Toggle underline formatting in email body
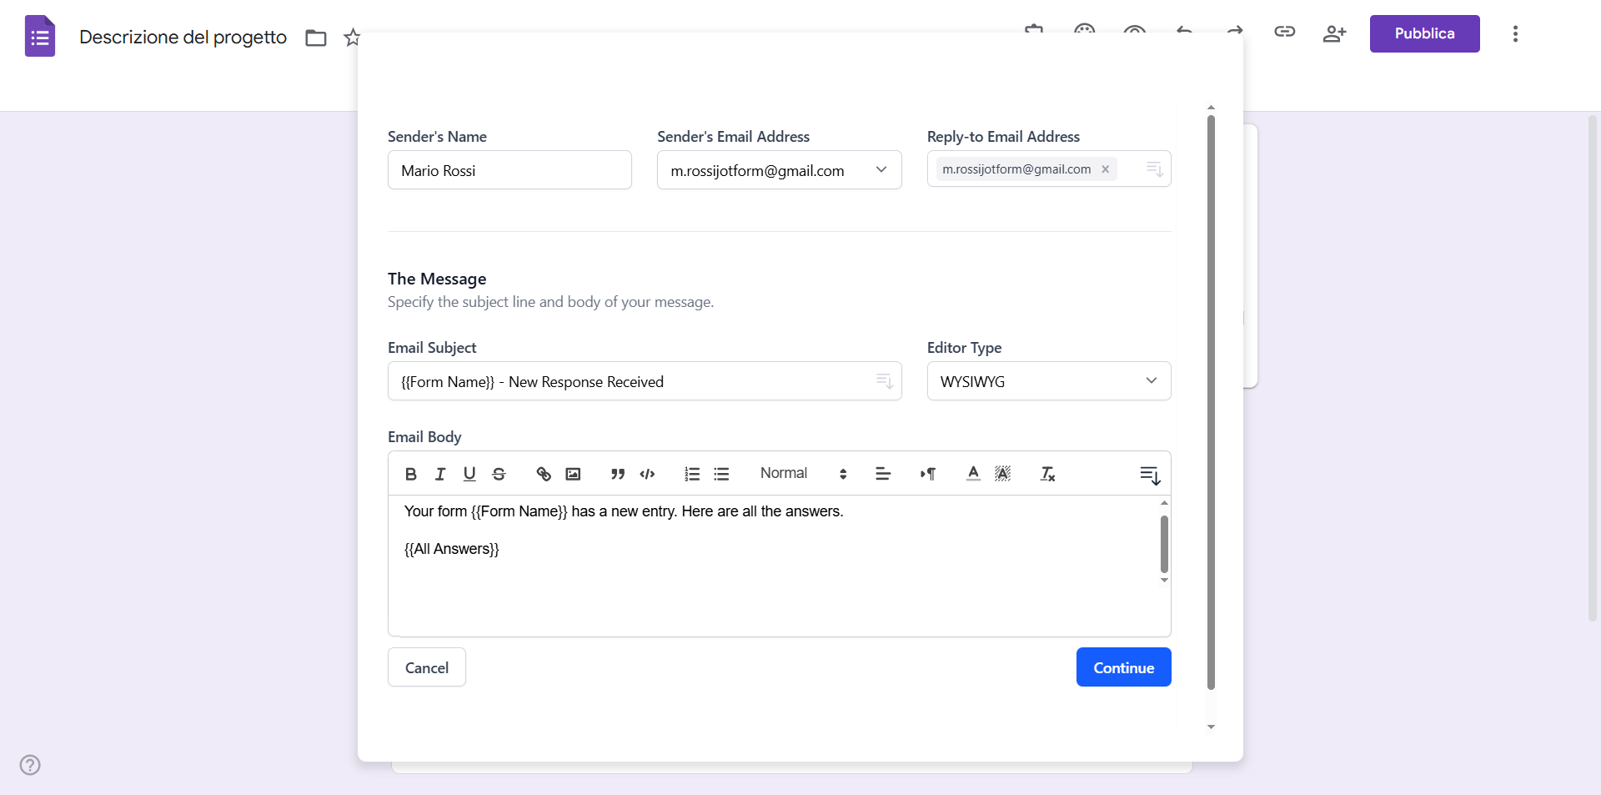The width and height of the screenshot is (1601, 795). [469, 474]
